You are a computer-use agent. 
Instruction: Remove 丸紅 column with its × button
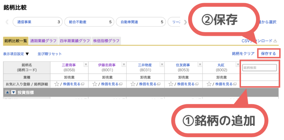pos(238,64)
